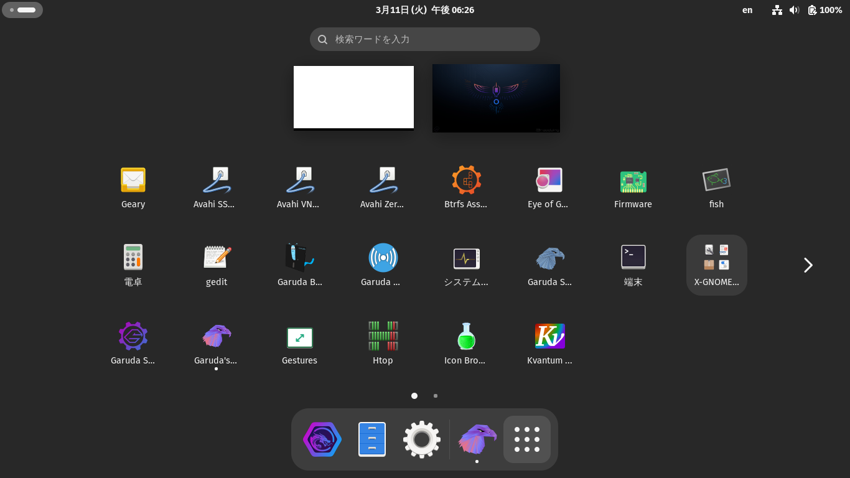The width and height of the screenshot is (850, 478).
Task: Open the X-GNOME app folder
Action: [x=716, y=265]
